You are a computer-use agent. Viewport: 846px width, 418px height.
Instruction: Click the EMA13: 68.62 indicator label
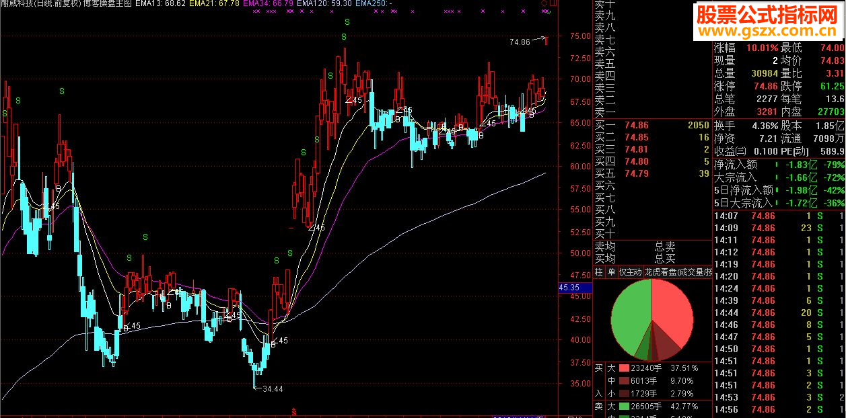tap(160, 4)
